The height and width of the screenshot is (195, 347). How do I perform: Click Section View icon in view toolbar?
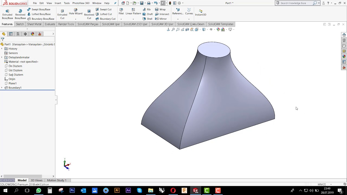[x=187, y=30]
